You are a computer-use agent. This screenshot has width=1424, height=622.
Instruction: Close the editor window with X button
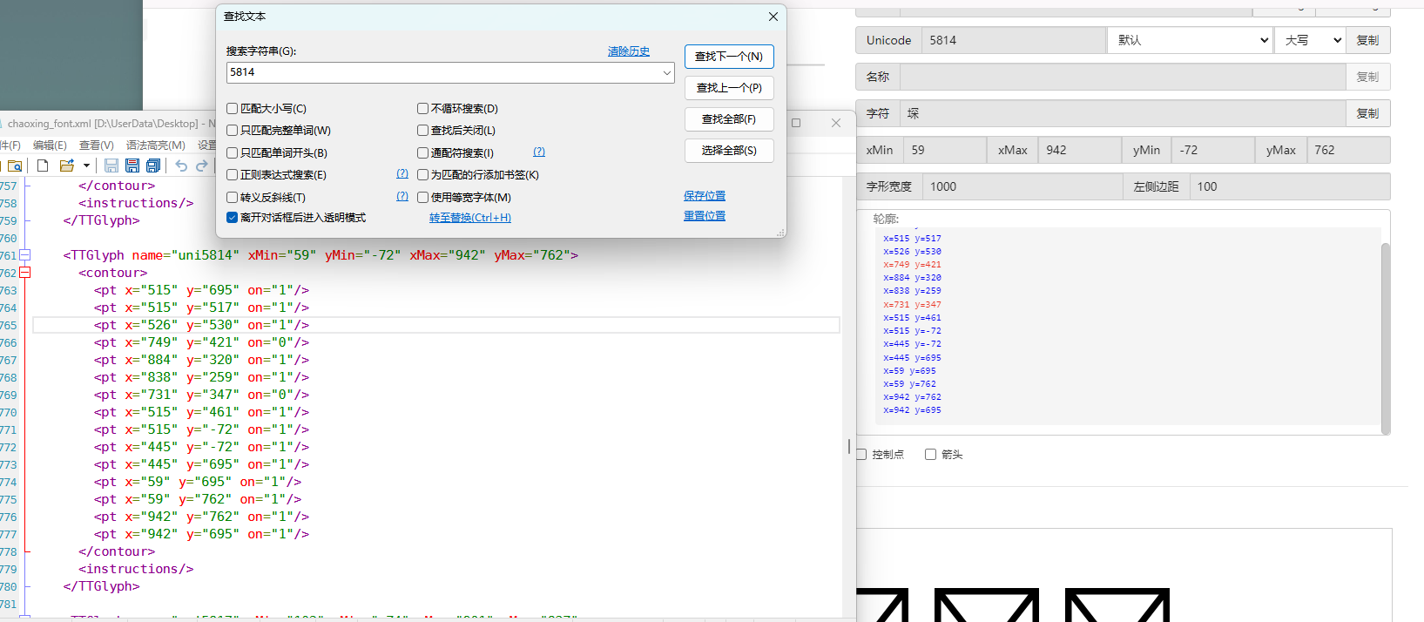pos(836,123)
